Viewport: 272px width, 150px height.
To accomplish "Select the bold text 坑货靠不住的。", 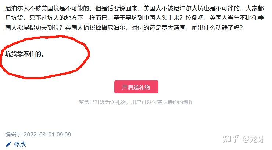I will tap(25, 54).
